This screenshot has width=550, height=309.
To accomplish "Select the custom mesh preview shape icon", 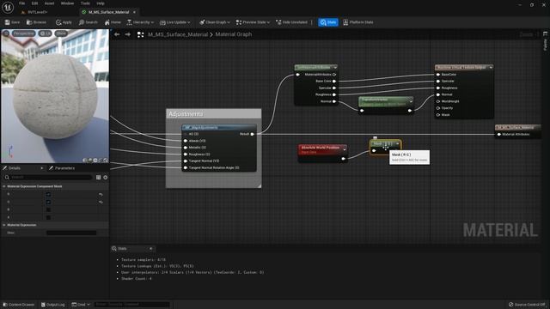I will [x=106, y=161].
